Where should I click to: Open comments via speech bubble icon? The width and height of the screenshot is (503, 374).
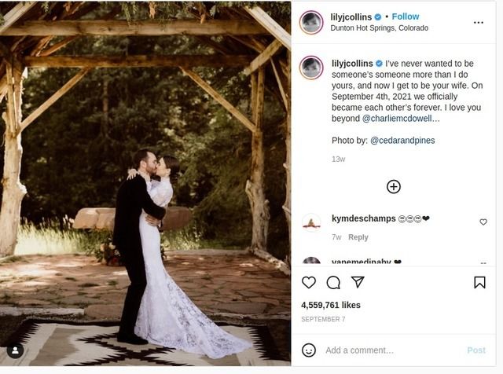333,282
